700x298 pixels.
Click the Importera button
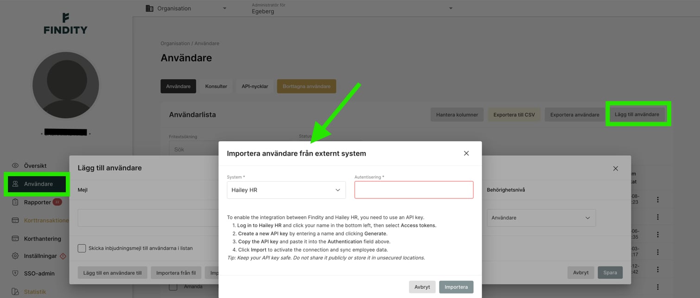point(456,287)
